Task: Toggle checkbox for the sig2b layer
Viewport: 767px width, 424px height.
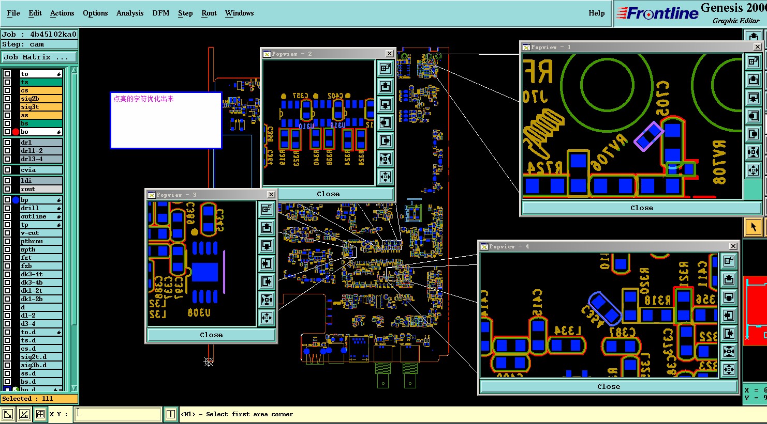Action: coord(7,99)
